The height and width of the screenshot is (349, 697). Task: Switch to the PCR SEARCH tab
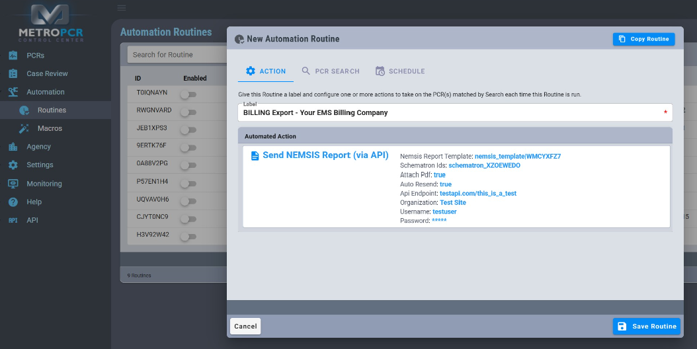[x=331, y=71]
